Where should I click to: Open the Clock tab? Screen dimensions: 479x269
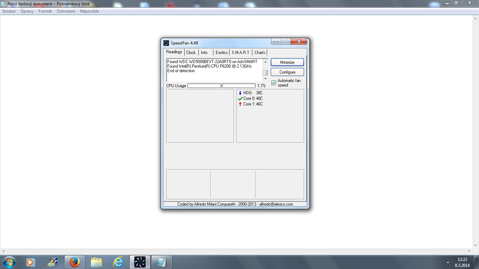(x=191, y=53)
